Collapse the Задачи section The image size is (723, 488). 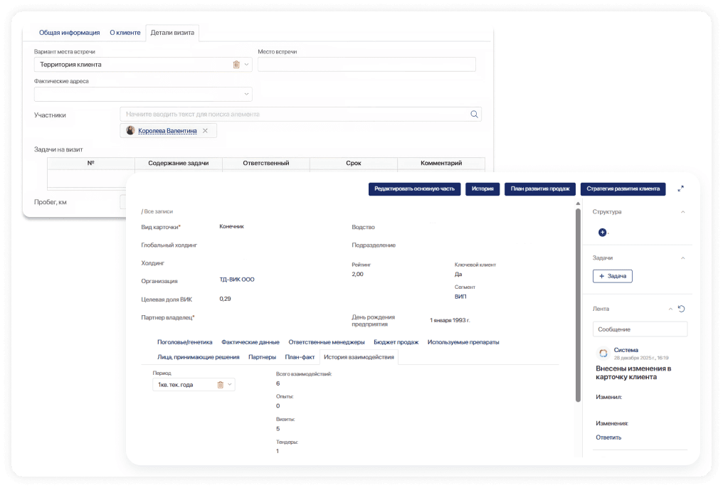pyautogui.click(x=683, y=258)
